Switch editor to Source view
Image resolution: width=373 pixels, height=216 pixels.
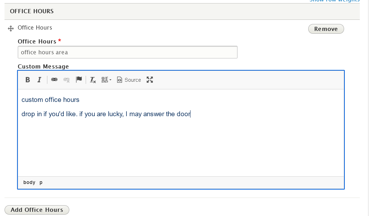click(x=129, y=80)
